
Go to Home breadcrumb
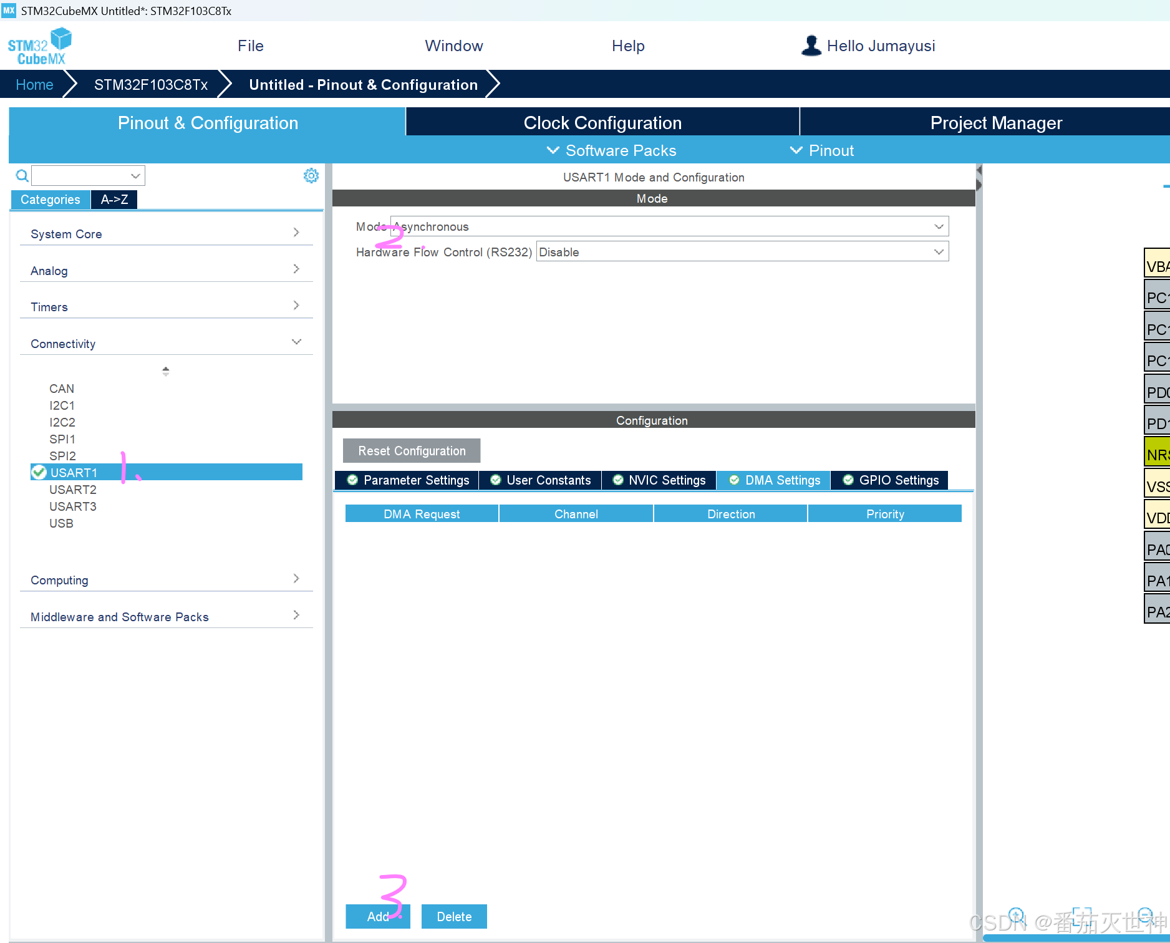[34, 84]
